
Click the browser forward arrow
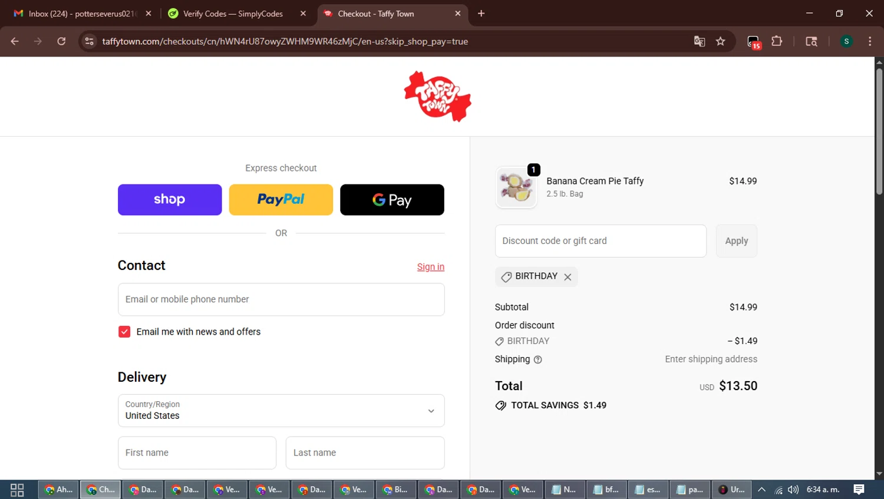(x=38, y=41)
